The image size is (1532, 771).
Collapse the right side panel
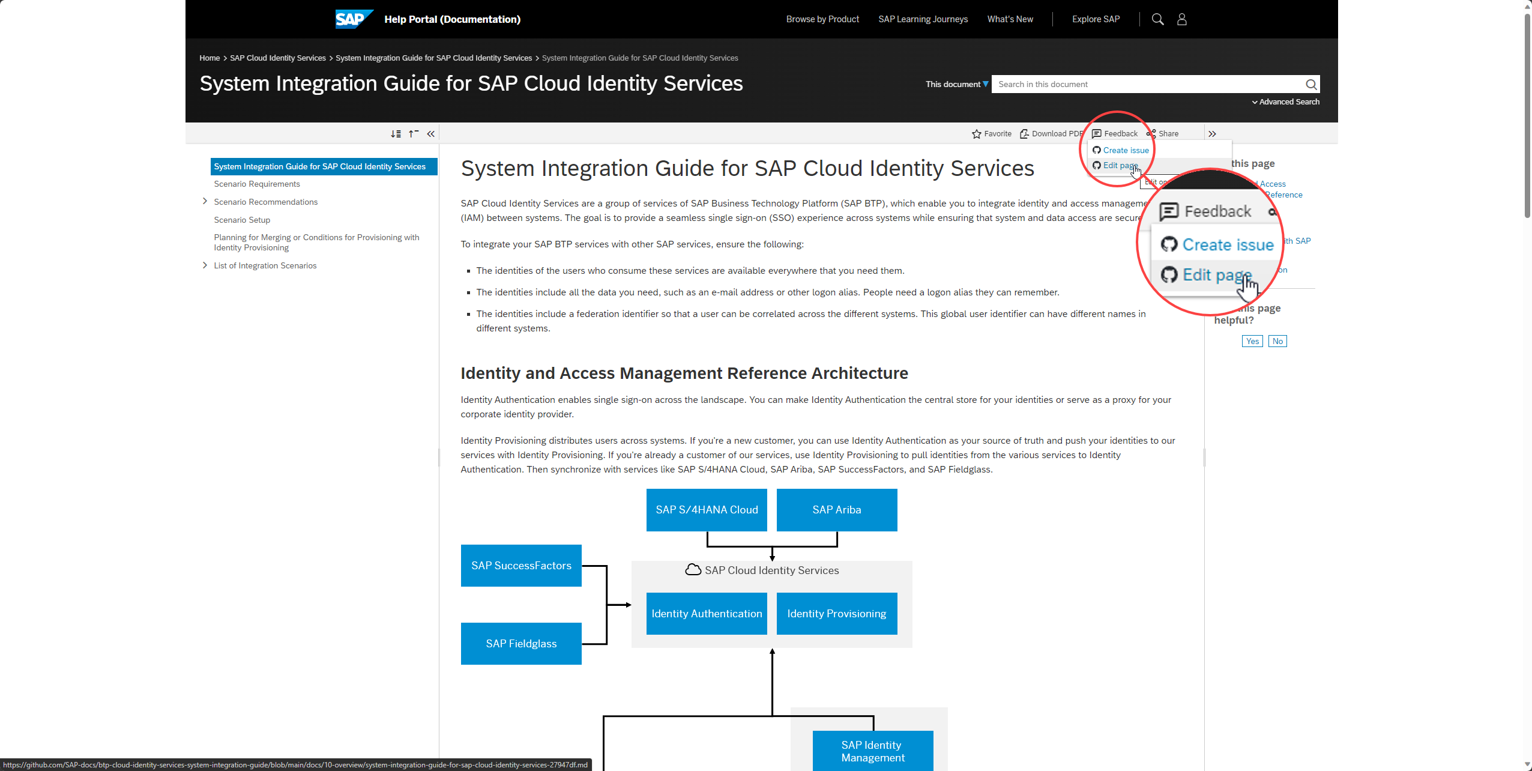[x=1212, y=134]
